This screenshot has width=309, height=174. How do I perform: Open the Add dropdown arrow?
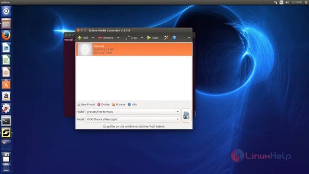(93, 38)
